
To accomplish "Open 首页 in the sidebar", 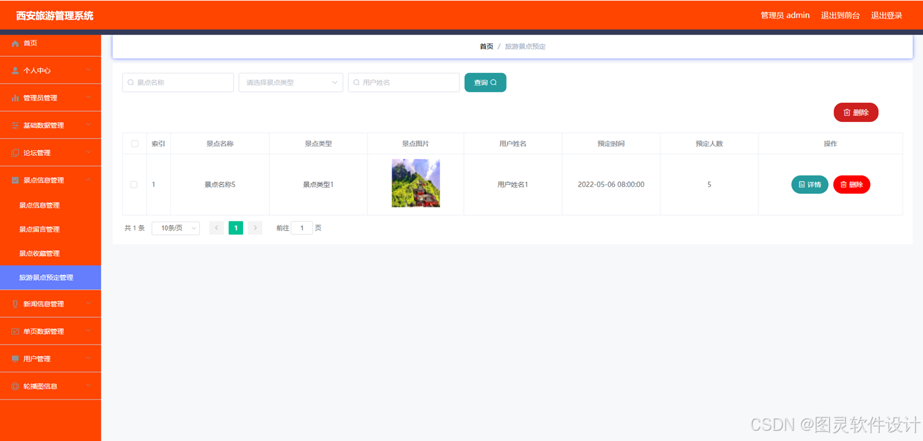I will [50, 43].
